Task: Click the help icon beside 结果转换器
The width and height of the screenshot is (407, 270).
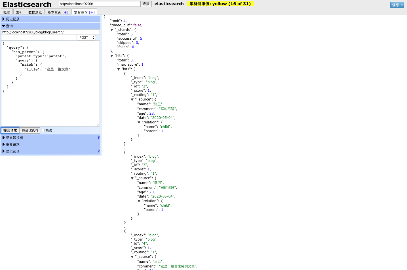Action: point(99,138)
